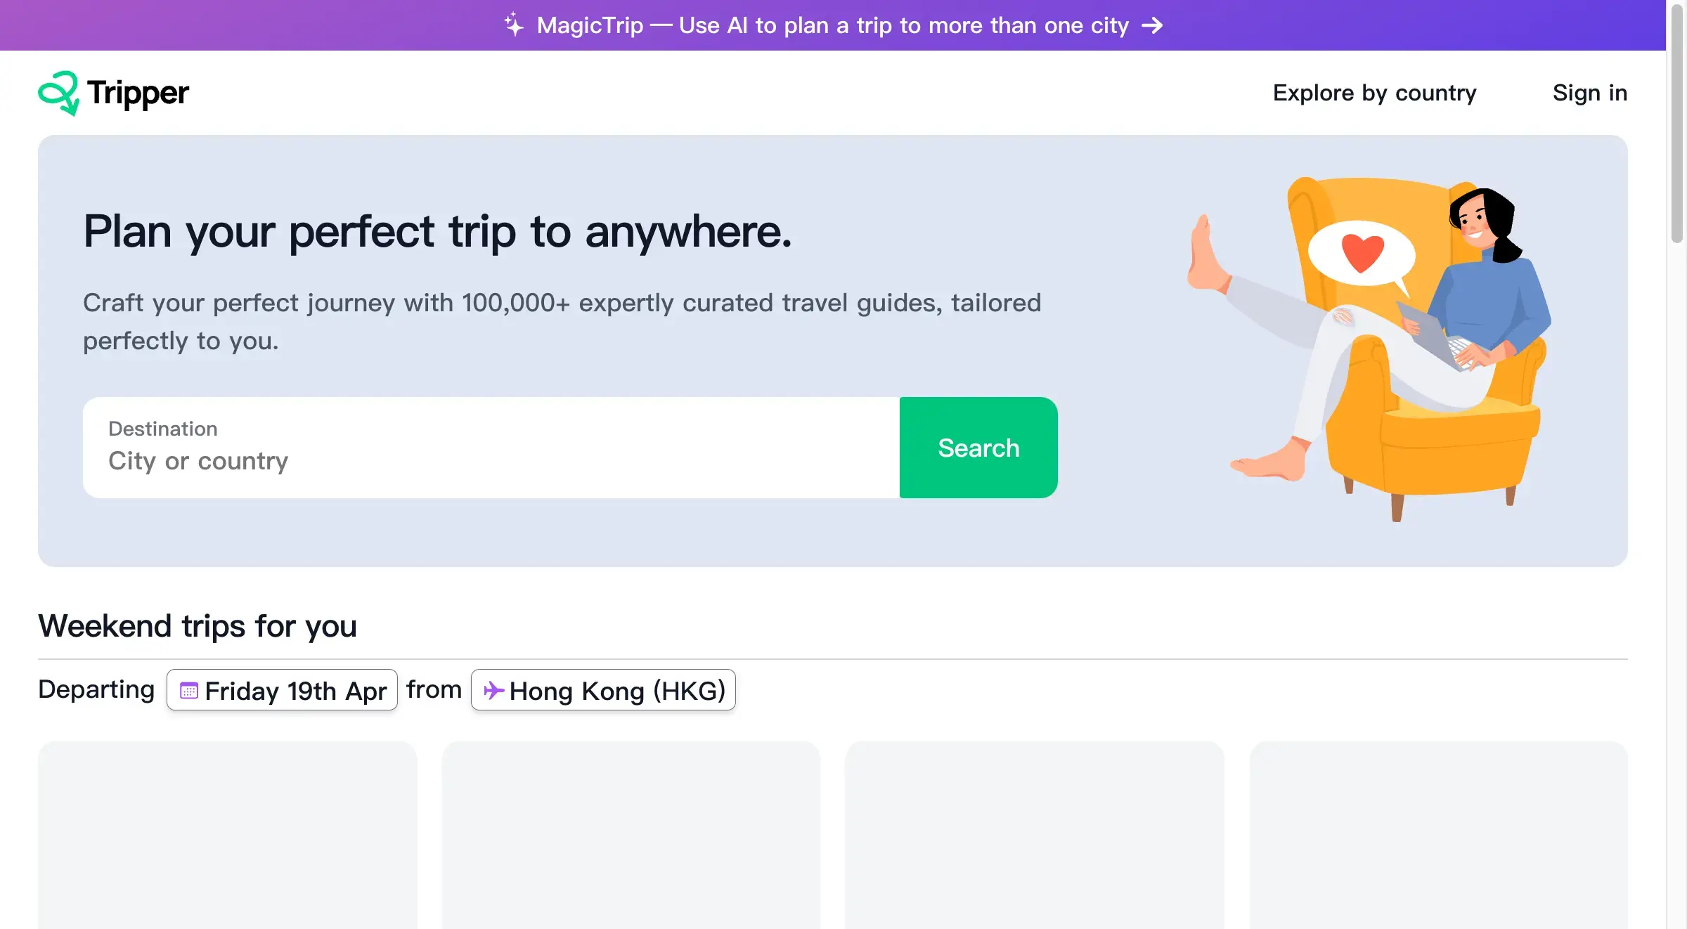Click the first weekend trip card
This screenshot has width=1687, height=929.
point(228,836)
